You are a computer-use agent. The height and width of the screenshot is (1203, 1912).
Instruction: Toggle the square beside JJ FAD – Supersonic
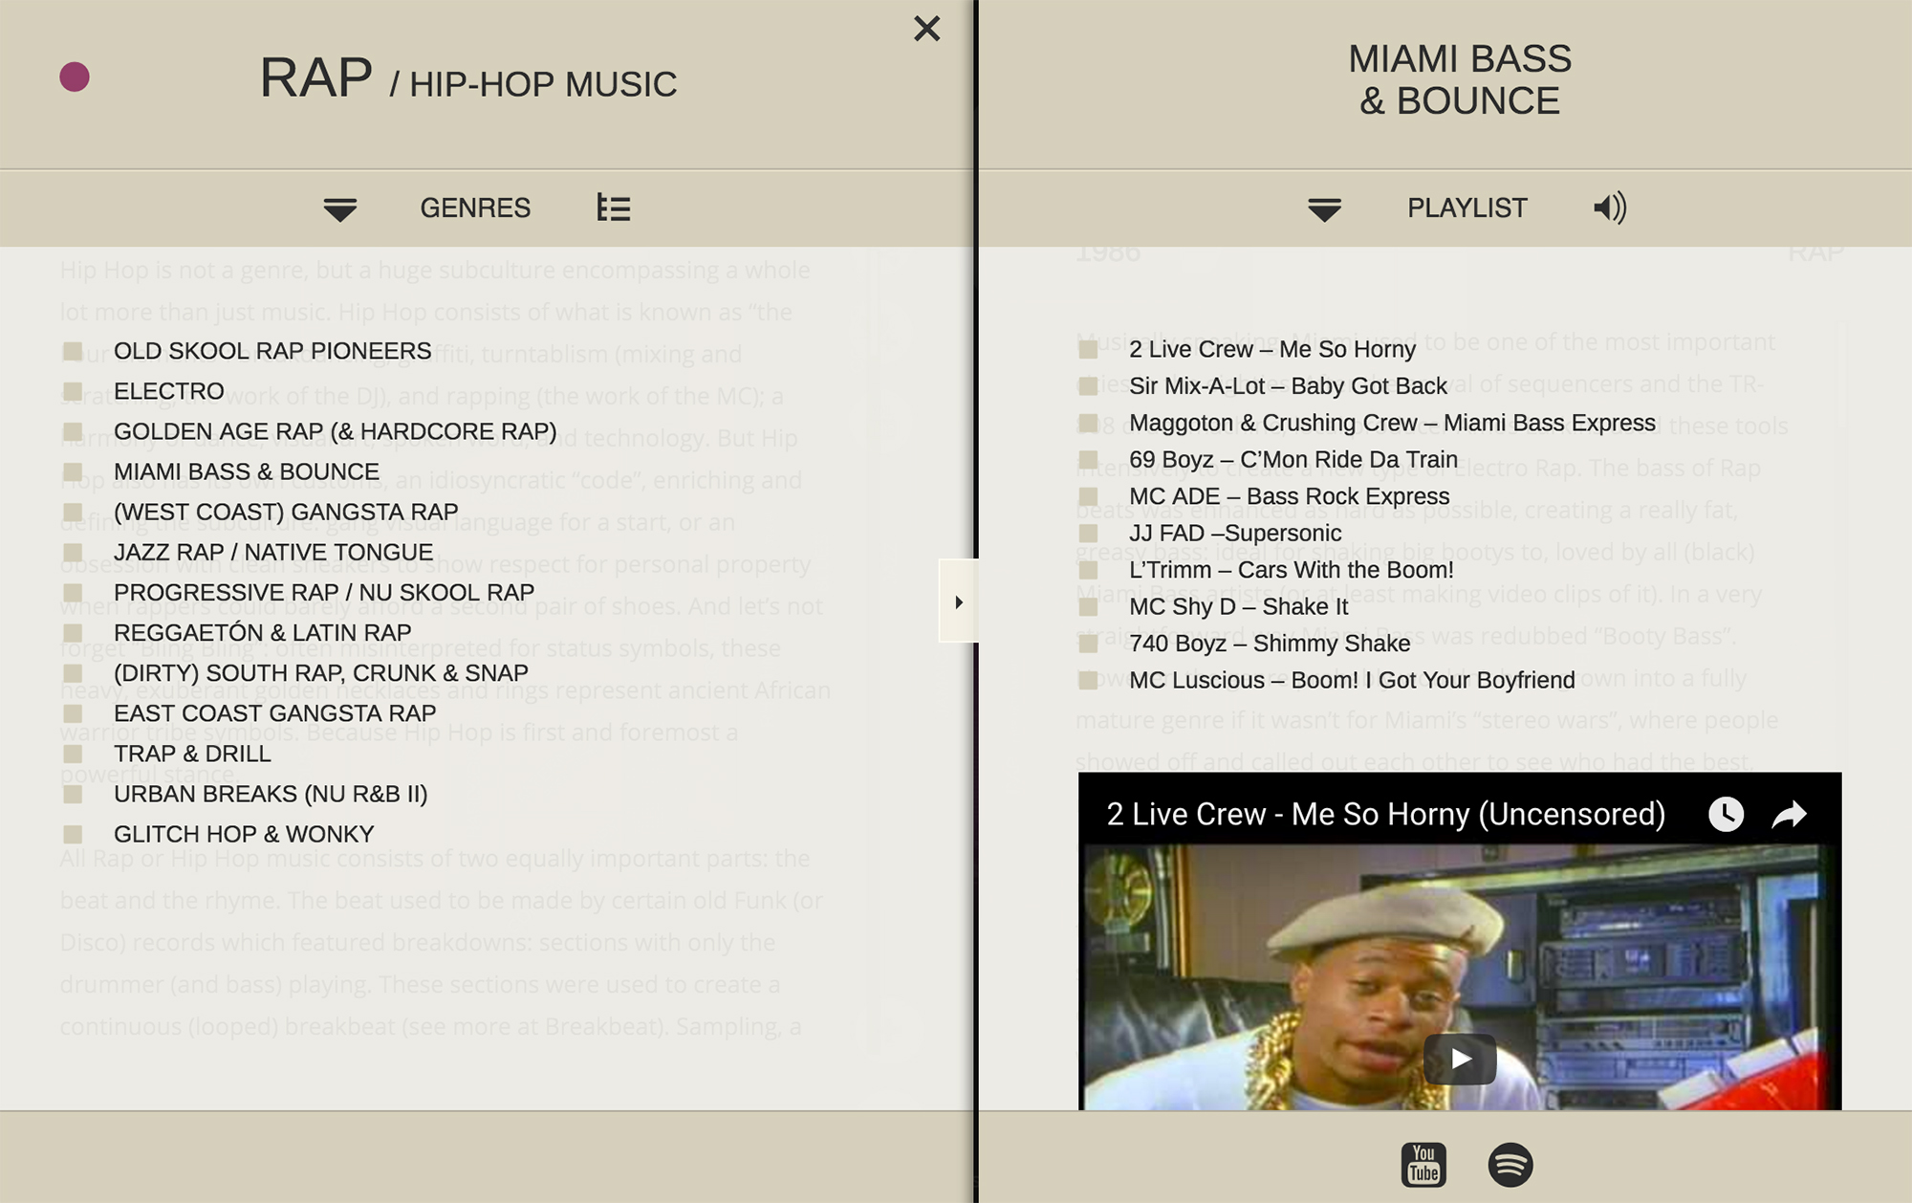tap(1088, 533)
